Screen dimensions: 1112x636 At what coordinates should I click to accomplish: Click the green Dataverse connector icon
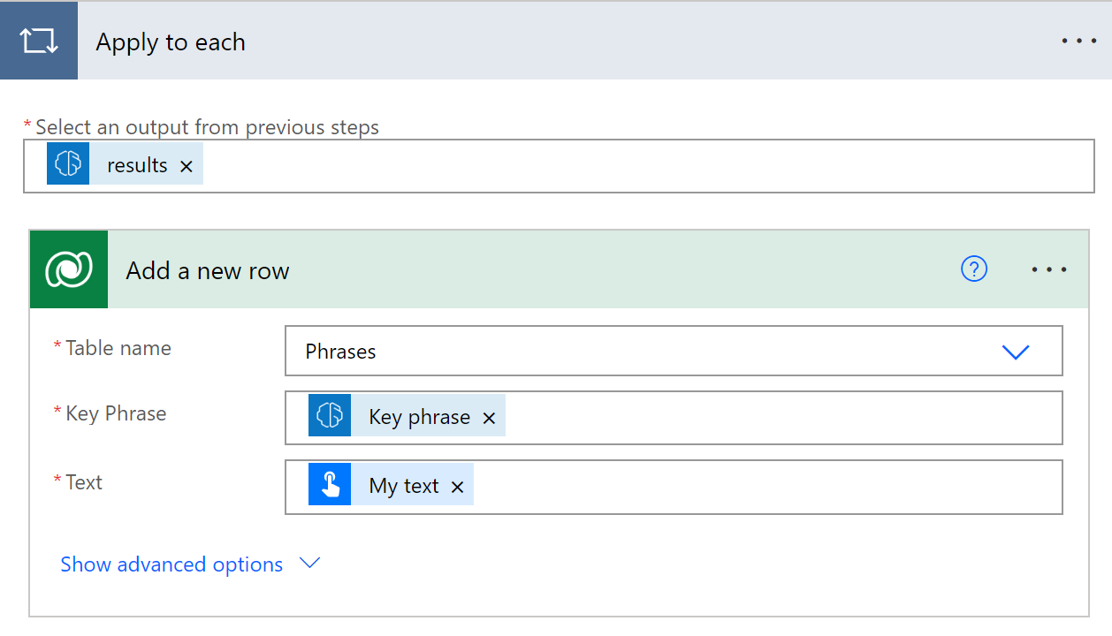pyautogui.click(x=68, y=269)
